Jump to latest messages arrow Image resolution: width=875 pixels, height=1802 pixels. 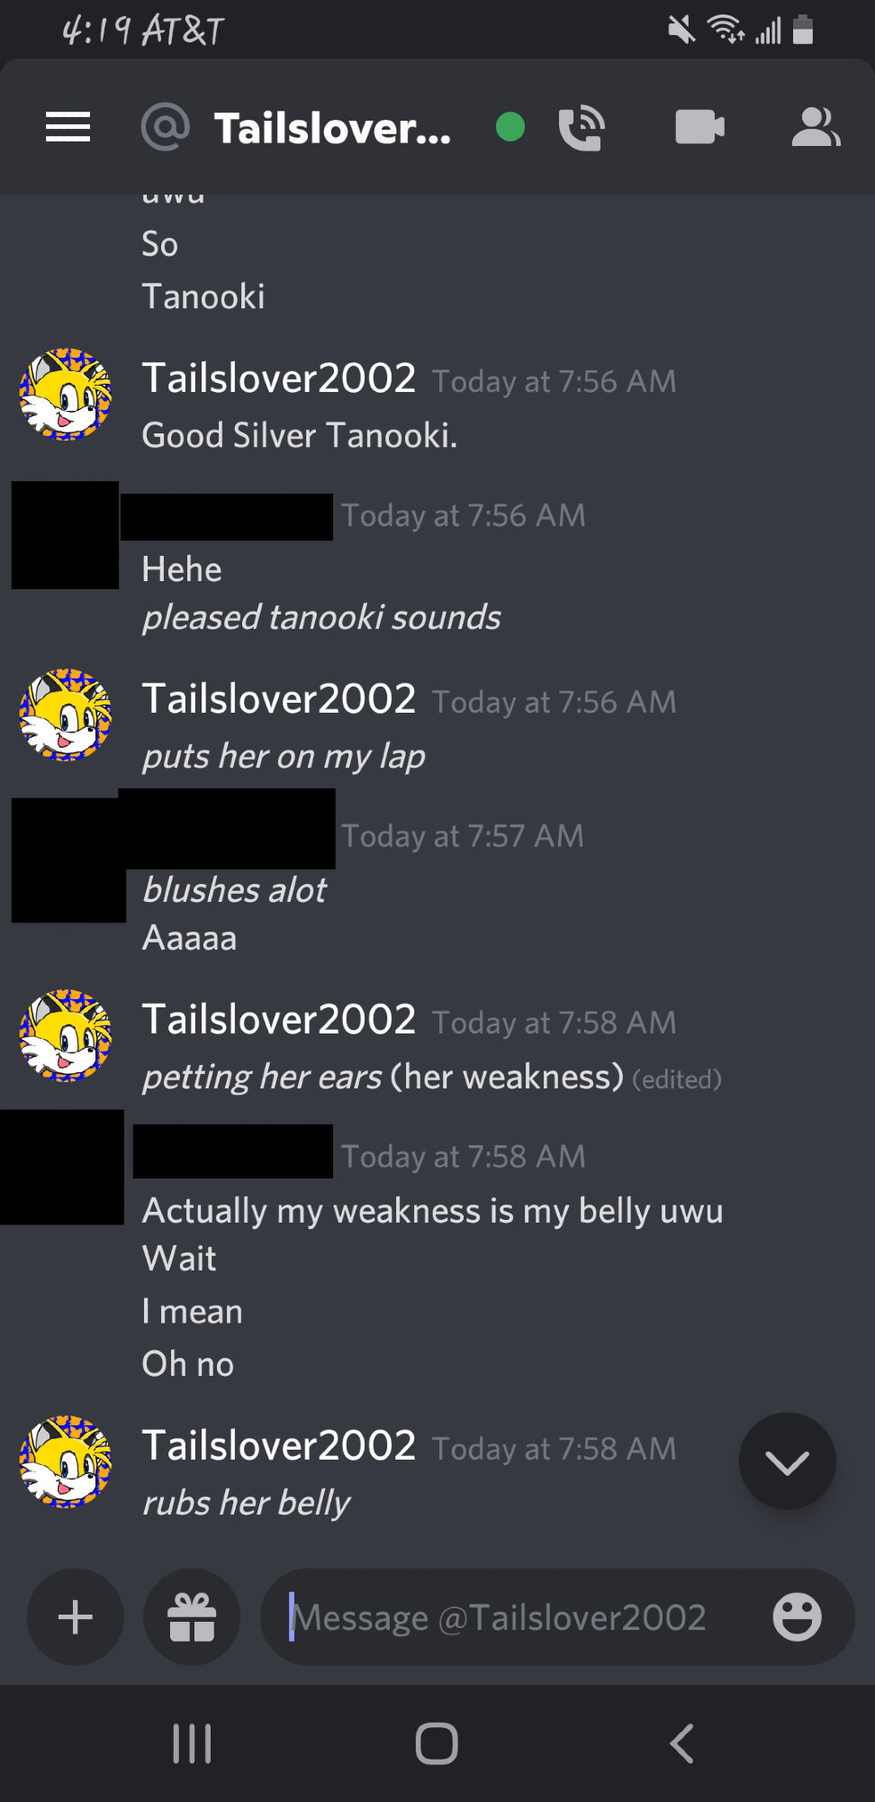(787, 1461)
